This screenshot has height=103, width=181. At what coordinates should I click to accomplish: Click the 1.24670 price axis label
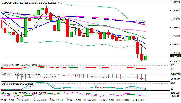(176, 61)
